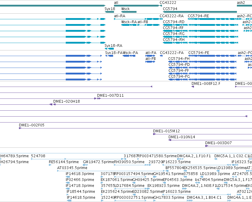The width and height of the screenshot is (252, 202).
Task: Open EST IP14618.3prime
Action: coord(80,174)
